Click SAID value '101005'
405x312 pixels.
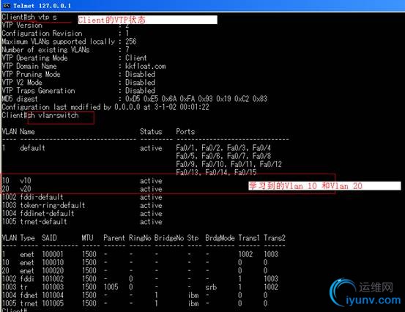pos(53,303)
